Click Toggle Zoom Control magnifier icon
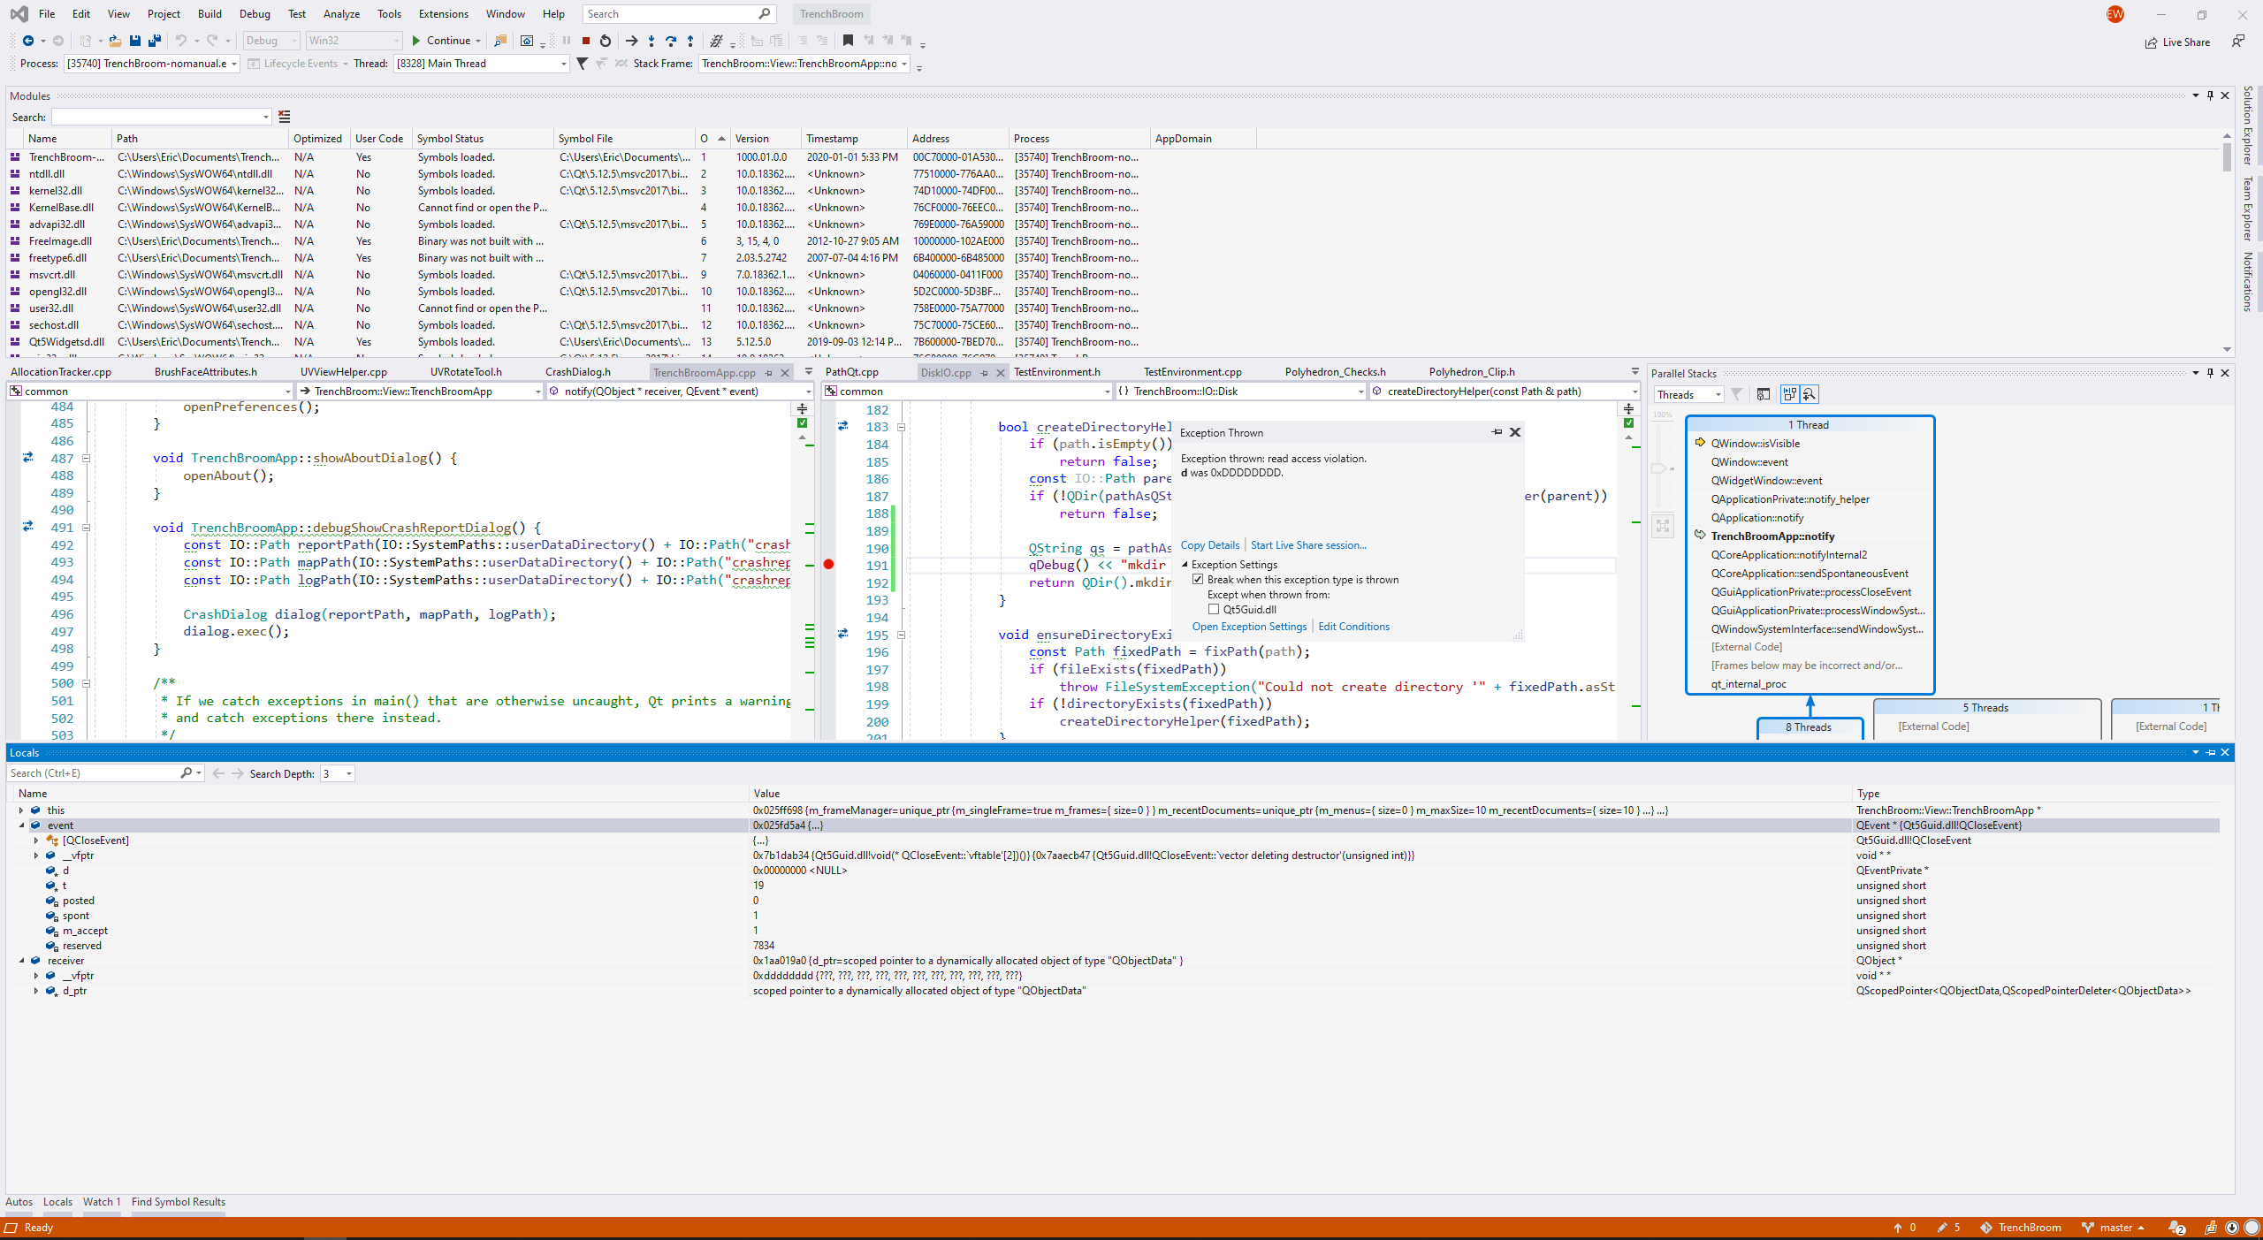Image resolution: width=2263 pixels, height=1240 pixels. (x=1809, y=394)
